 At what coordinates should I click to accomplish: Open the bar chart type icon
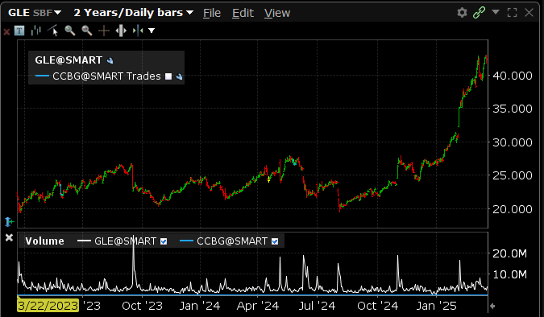(x=35, y=31)
